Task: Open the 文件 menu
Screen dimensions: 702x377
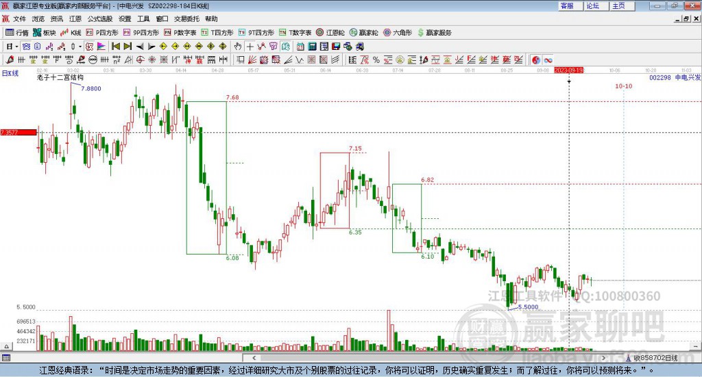Action: (x=20, y=18)
